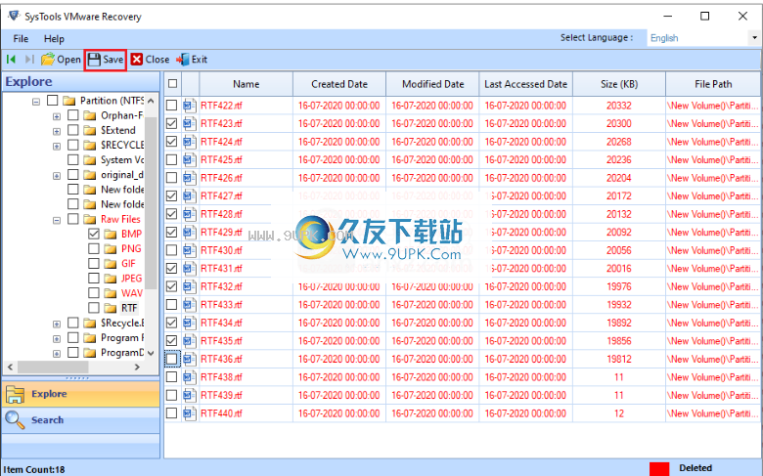The image size is (763, 476).
Task: Click the JPEG folder icon
Action: 111,279
